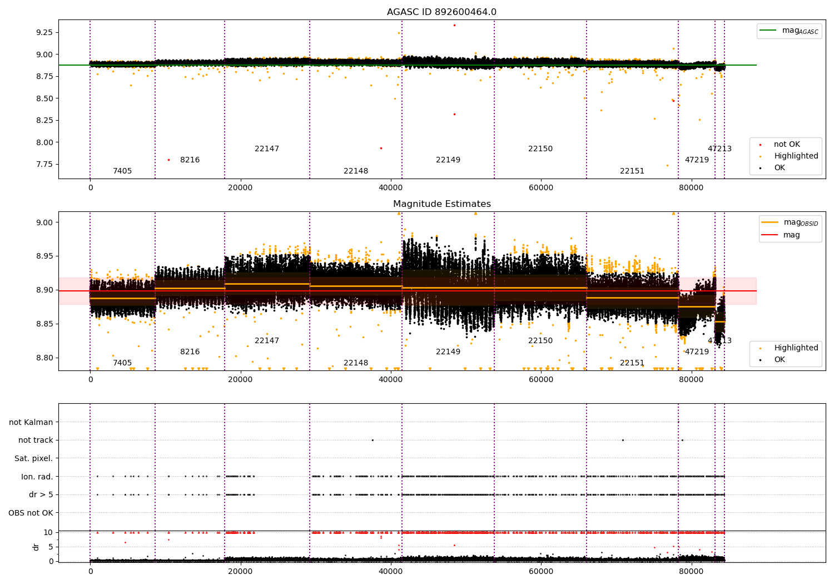Click obsid label "22151" in the top plot
This screenshot has width=834, height=584.
click(x=632, y=171)
